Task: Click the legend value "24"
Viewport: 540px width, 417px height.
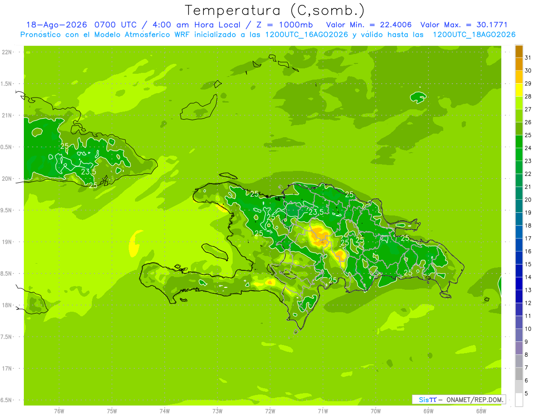Action: (x=528, y=148)
